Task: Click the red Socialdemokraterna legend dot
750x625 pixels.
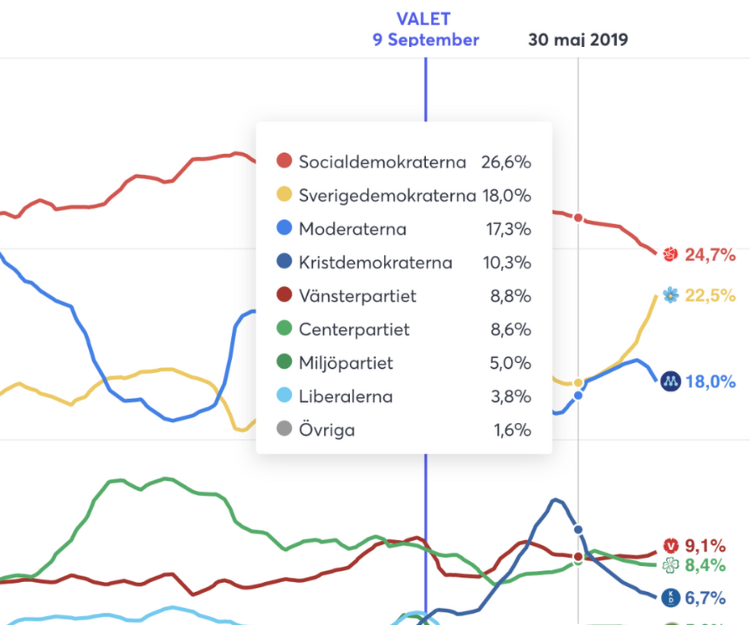Action: 284,161
